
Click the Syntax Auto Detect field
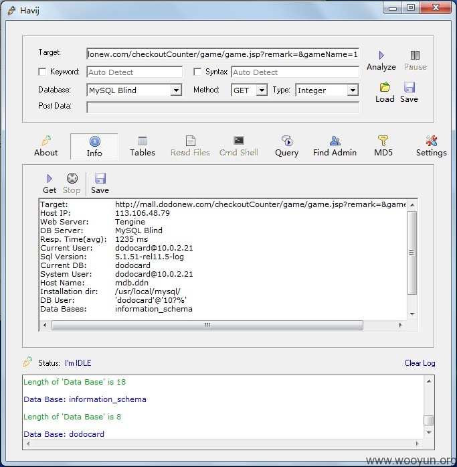(295, 72)
